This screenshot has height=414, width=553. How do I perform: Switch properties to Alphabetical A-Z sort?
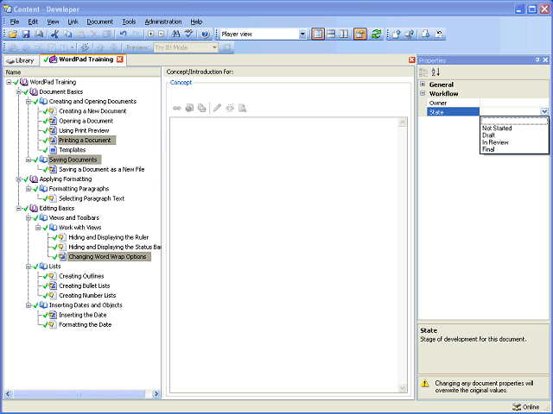pyautogui.click(x=435, y=72)
